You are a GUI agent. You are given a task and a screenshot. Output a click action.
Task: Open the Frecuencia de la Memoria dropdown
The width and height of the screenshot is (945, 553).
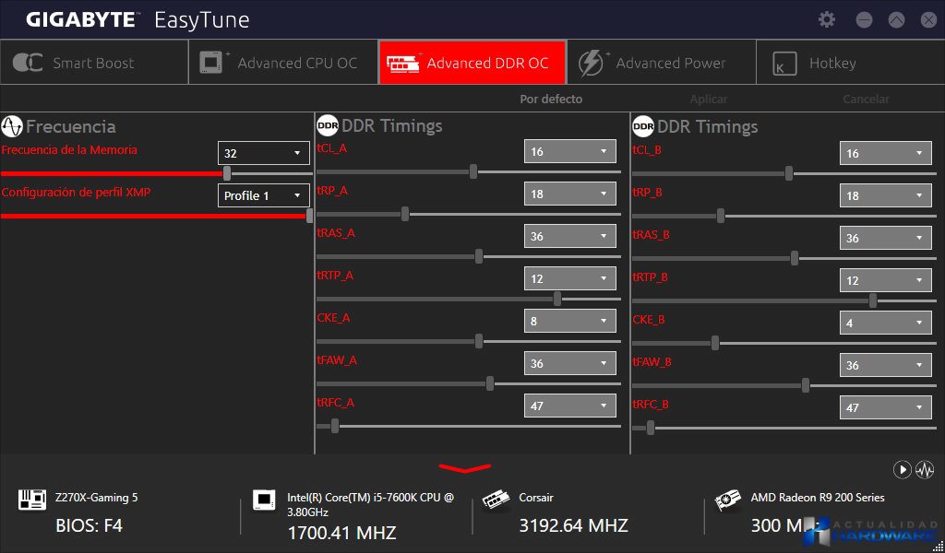(x=263, y=153)
